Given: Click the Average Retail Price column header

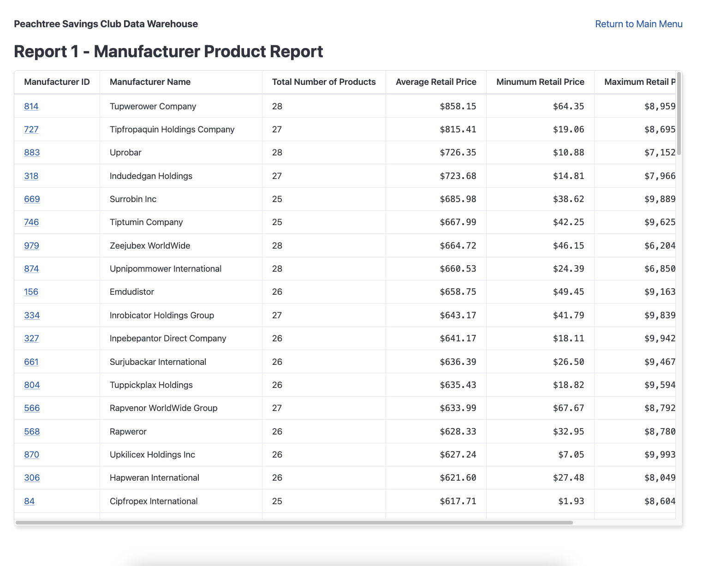Looking at the screenshot, I should (x=435, y=82).
